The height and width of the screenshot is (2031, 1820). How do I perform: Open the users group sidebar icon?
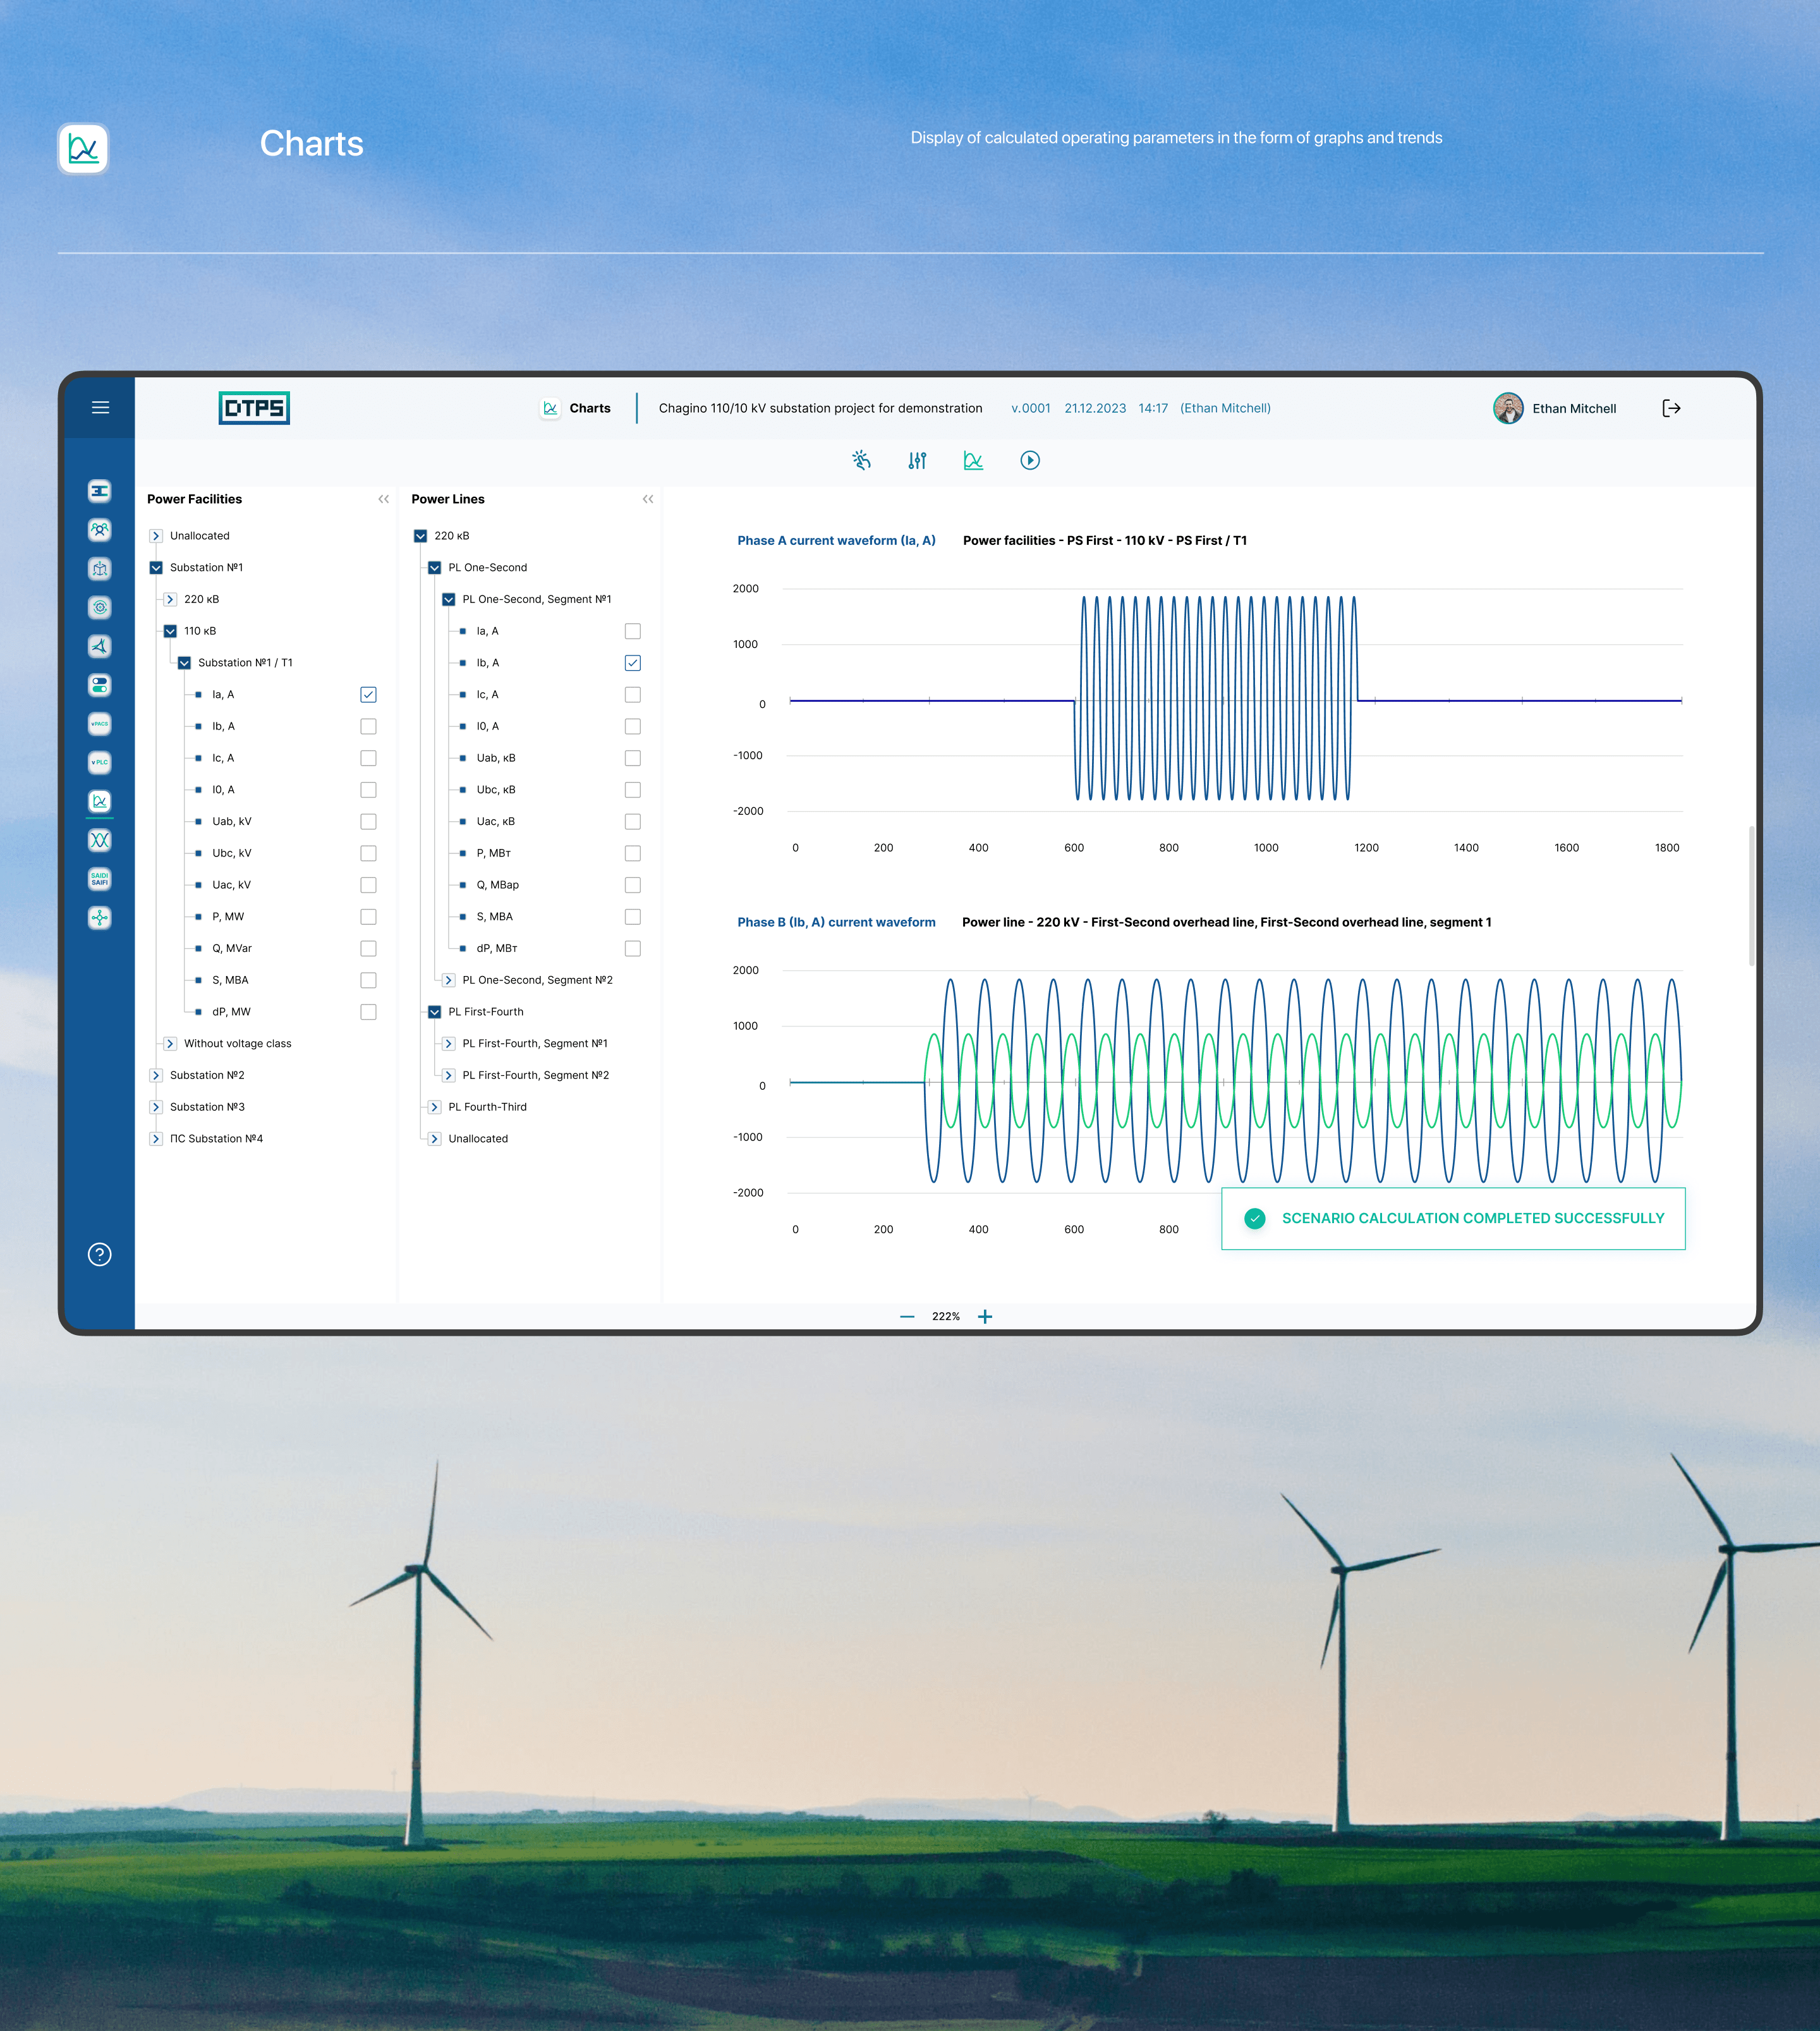point(100,529)
